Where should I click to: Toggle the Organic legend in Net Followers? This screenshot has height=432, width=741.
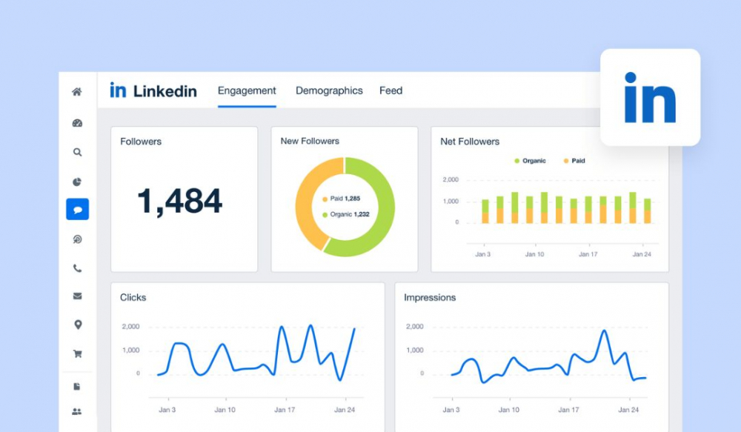coord(531,161)
